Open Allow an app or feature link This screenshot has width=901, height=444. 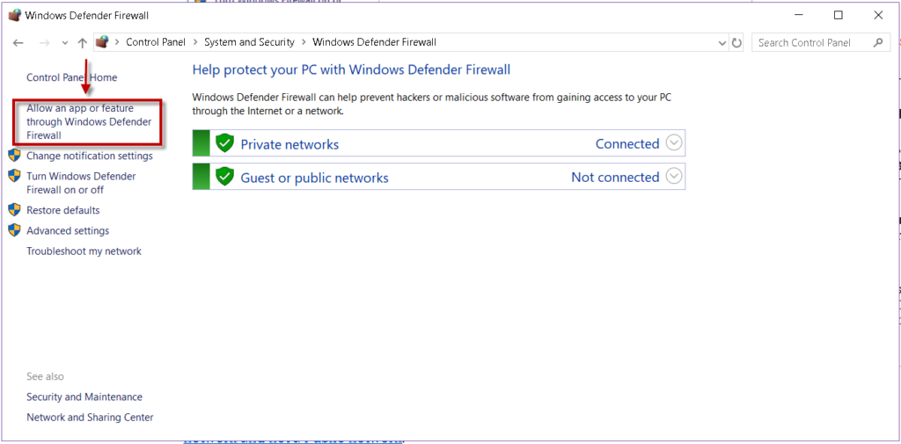pyautogui.click(x=89, y=121)
